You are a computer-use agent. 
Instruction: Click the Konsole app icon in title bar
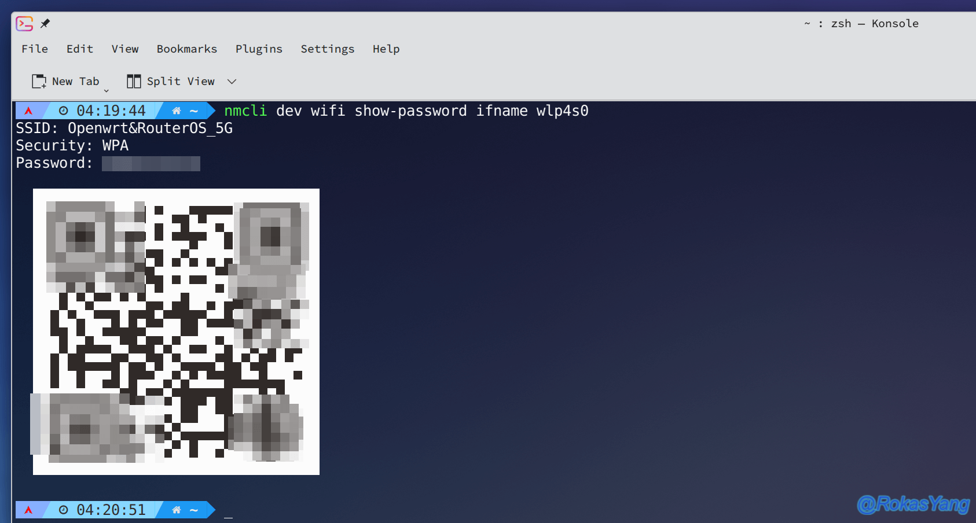pos(24,24)
